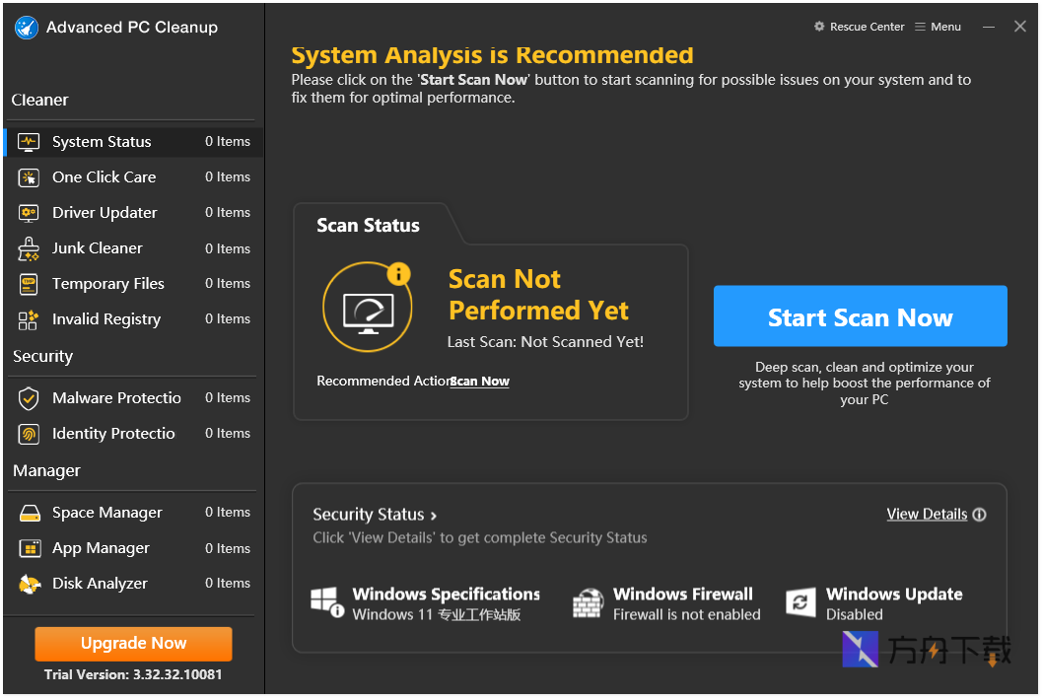1042x698 pixels.
Task: Click the scan gauge monitor icon
Action: [x=368, y=314]
